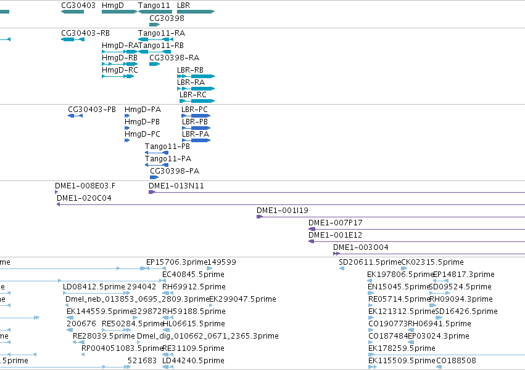Select clone DME1-003O04

(429, 254)
